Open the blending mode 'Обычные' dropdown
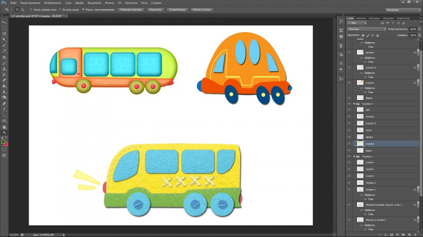 [x=366, y=29]
